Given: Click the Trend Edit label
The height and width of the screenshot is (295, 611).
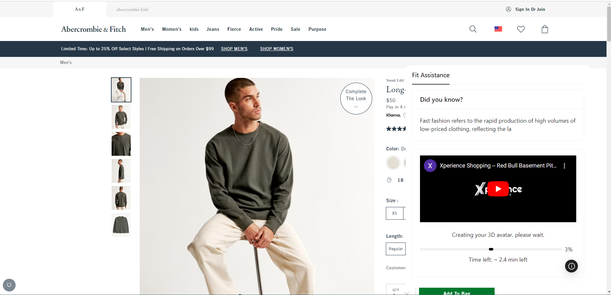Looking at the screenshot, I should tap(395, 80).
